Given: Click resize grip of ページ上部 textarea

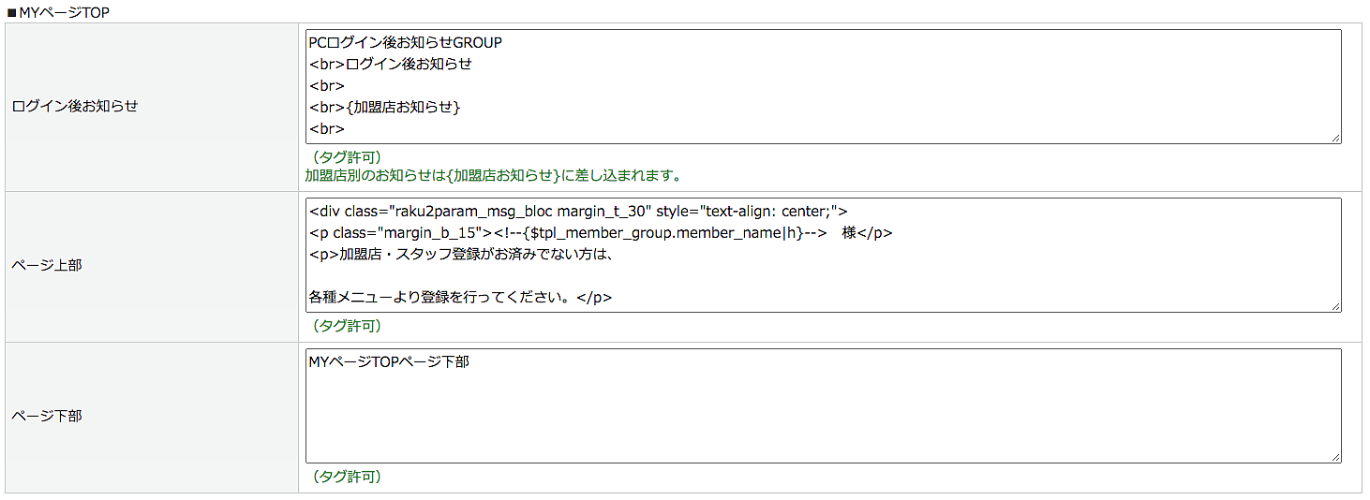Looking at the screenshot, I should (1335, 307).
